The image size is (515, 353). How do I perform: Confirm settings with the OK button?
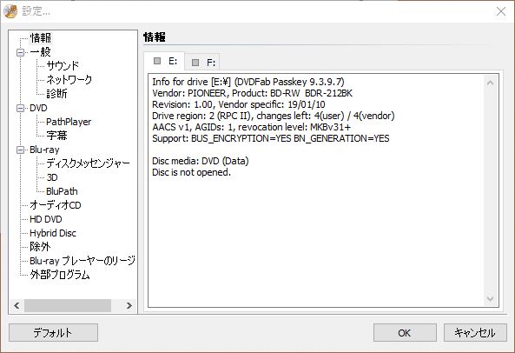tap(405, 333)
